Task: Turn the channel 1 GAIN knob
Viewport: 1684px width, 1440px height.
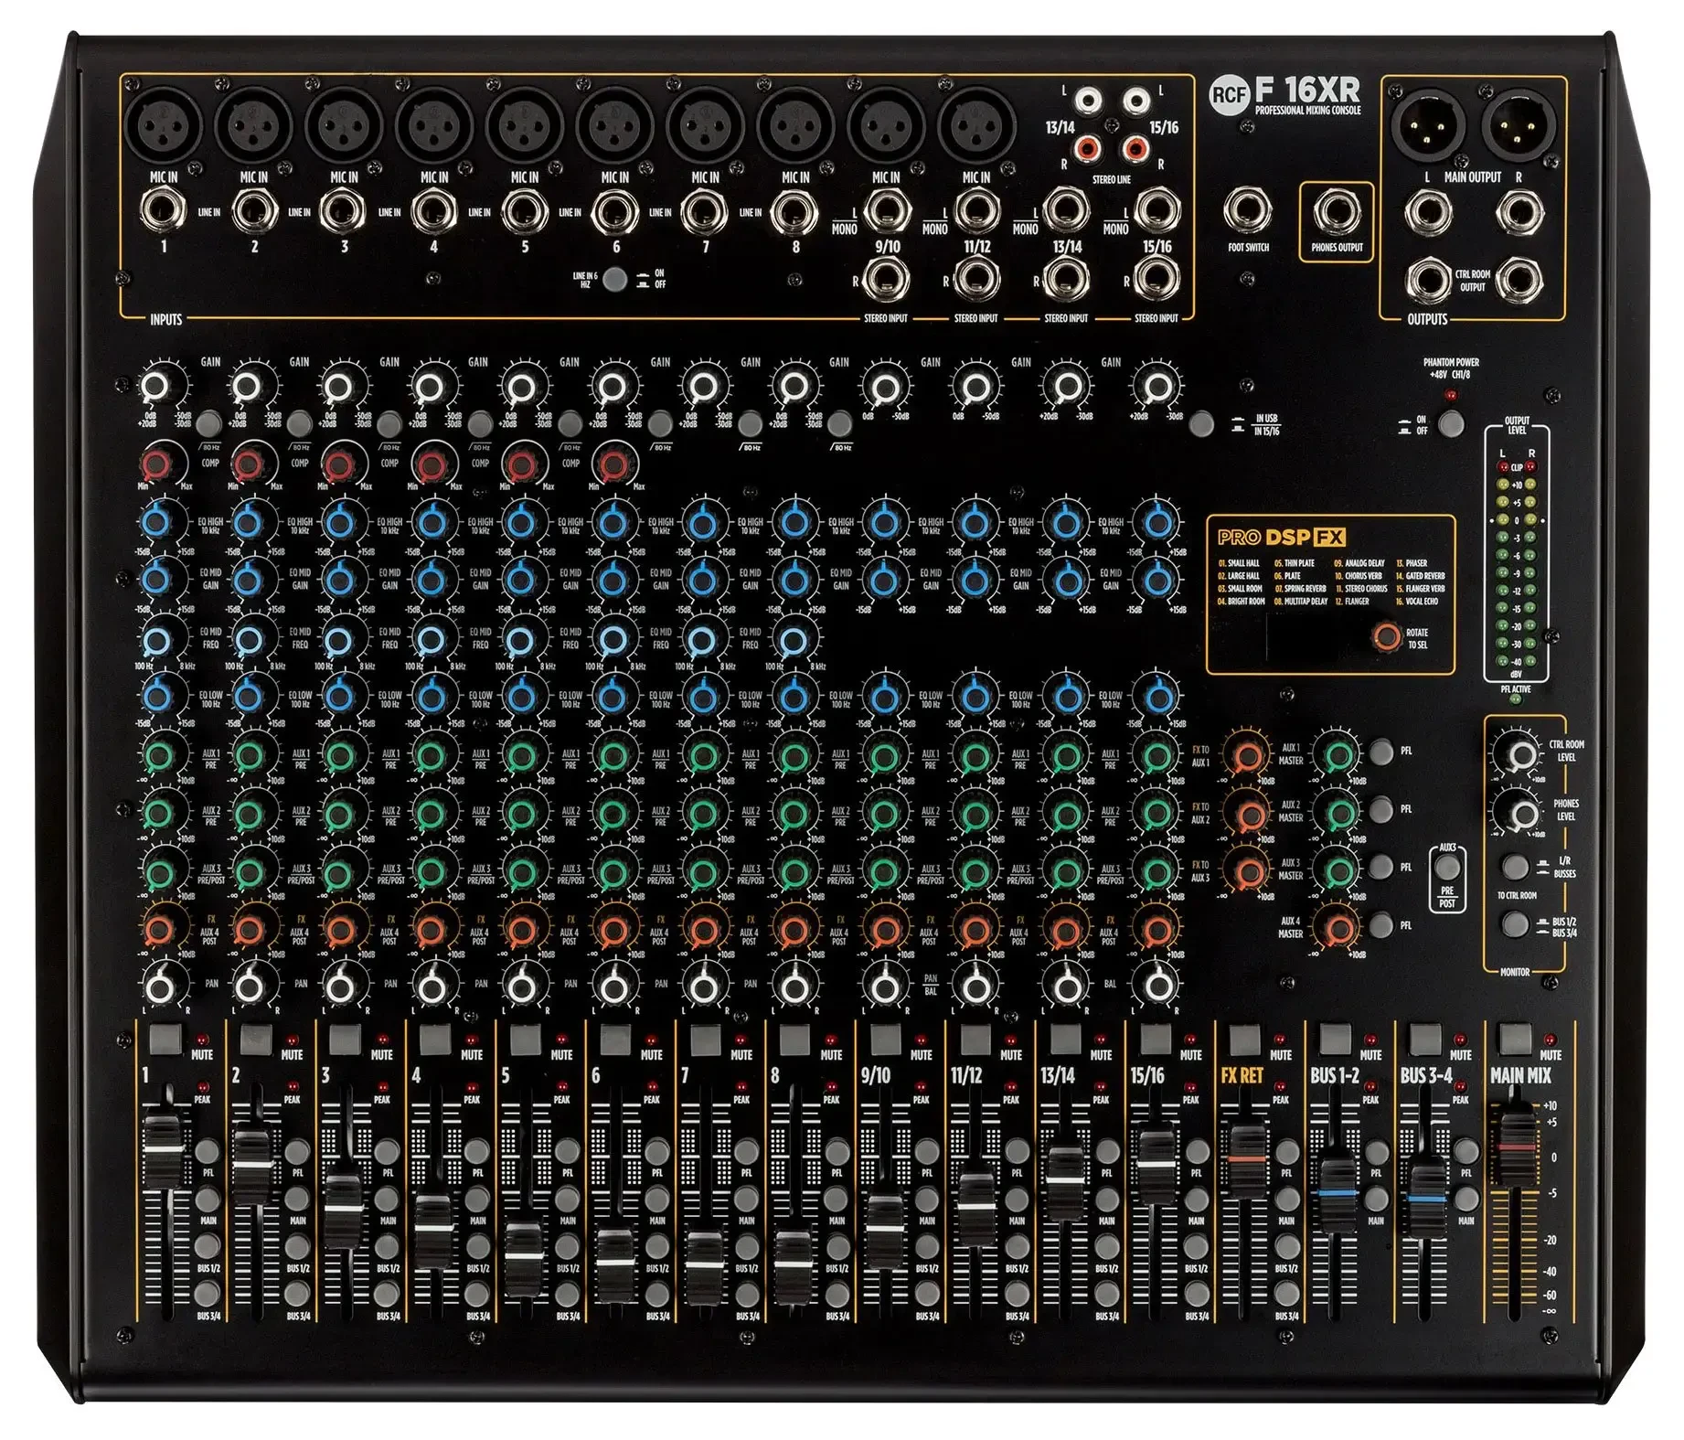Action: click(158, 387)
